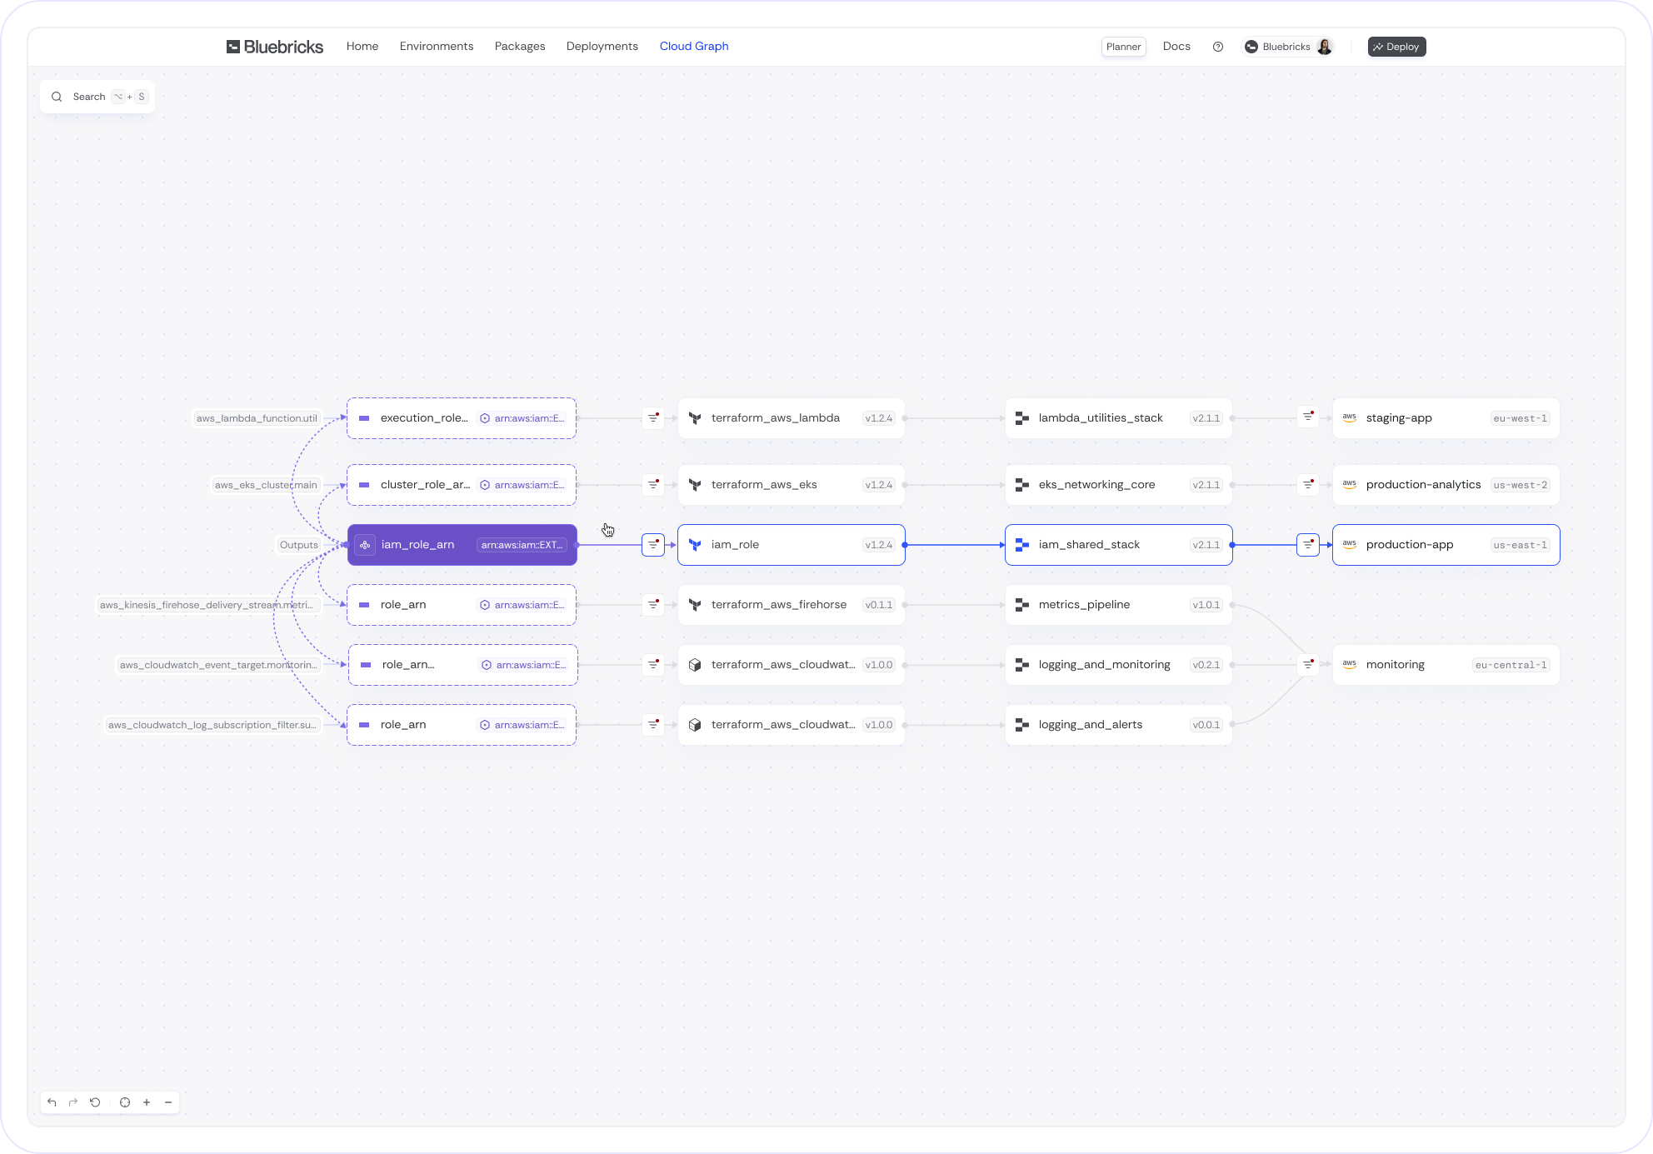The height and width of the screenshot is (1154, 1653).
Task: Zoom out using the minus icon
Action: (168, 1102)
